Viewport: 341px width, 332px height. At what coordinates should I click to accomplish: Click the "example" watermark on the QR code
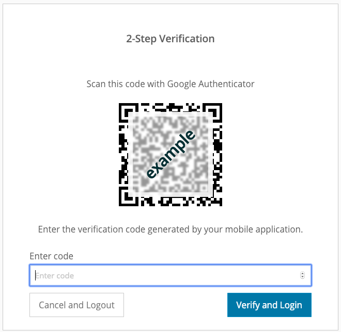[x=171, y=154]
